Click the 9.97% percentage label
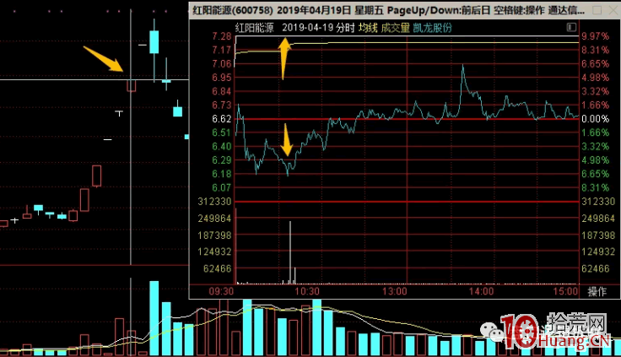This screenshot has width=621, height=357. pos(595,36)
